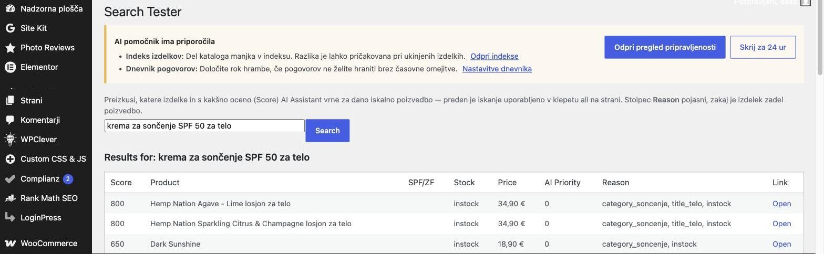Select the Dark Sunshine product name

pos(175,244)
